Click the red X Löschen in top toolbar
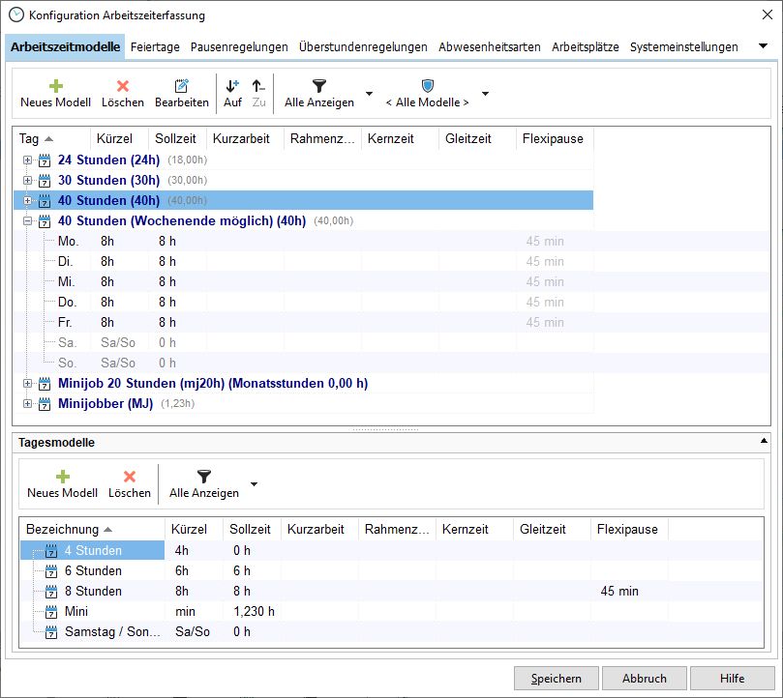The image size is (783, 698). click(x=123, y=86)
